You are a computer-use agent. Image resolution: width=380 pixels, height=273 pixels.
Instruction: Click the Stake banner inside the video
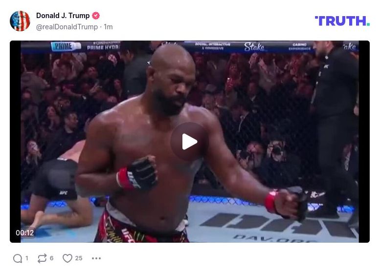point(254,47)
